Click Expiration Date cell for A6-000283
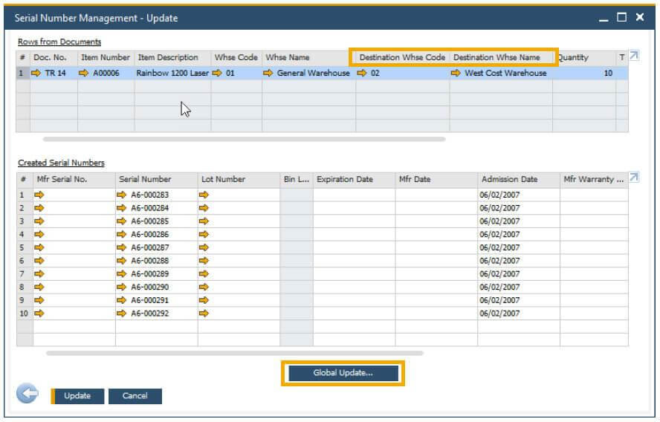Image resolution: width=660 pixels, height=422 pixels. 354,195
